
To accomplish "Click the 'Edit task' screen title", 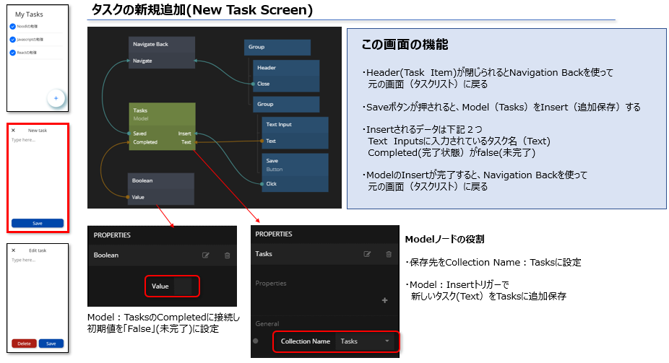I will [x=38, y=250].
